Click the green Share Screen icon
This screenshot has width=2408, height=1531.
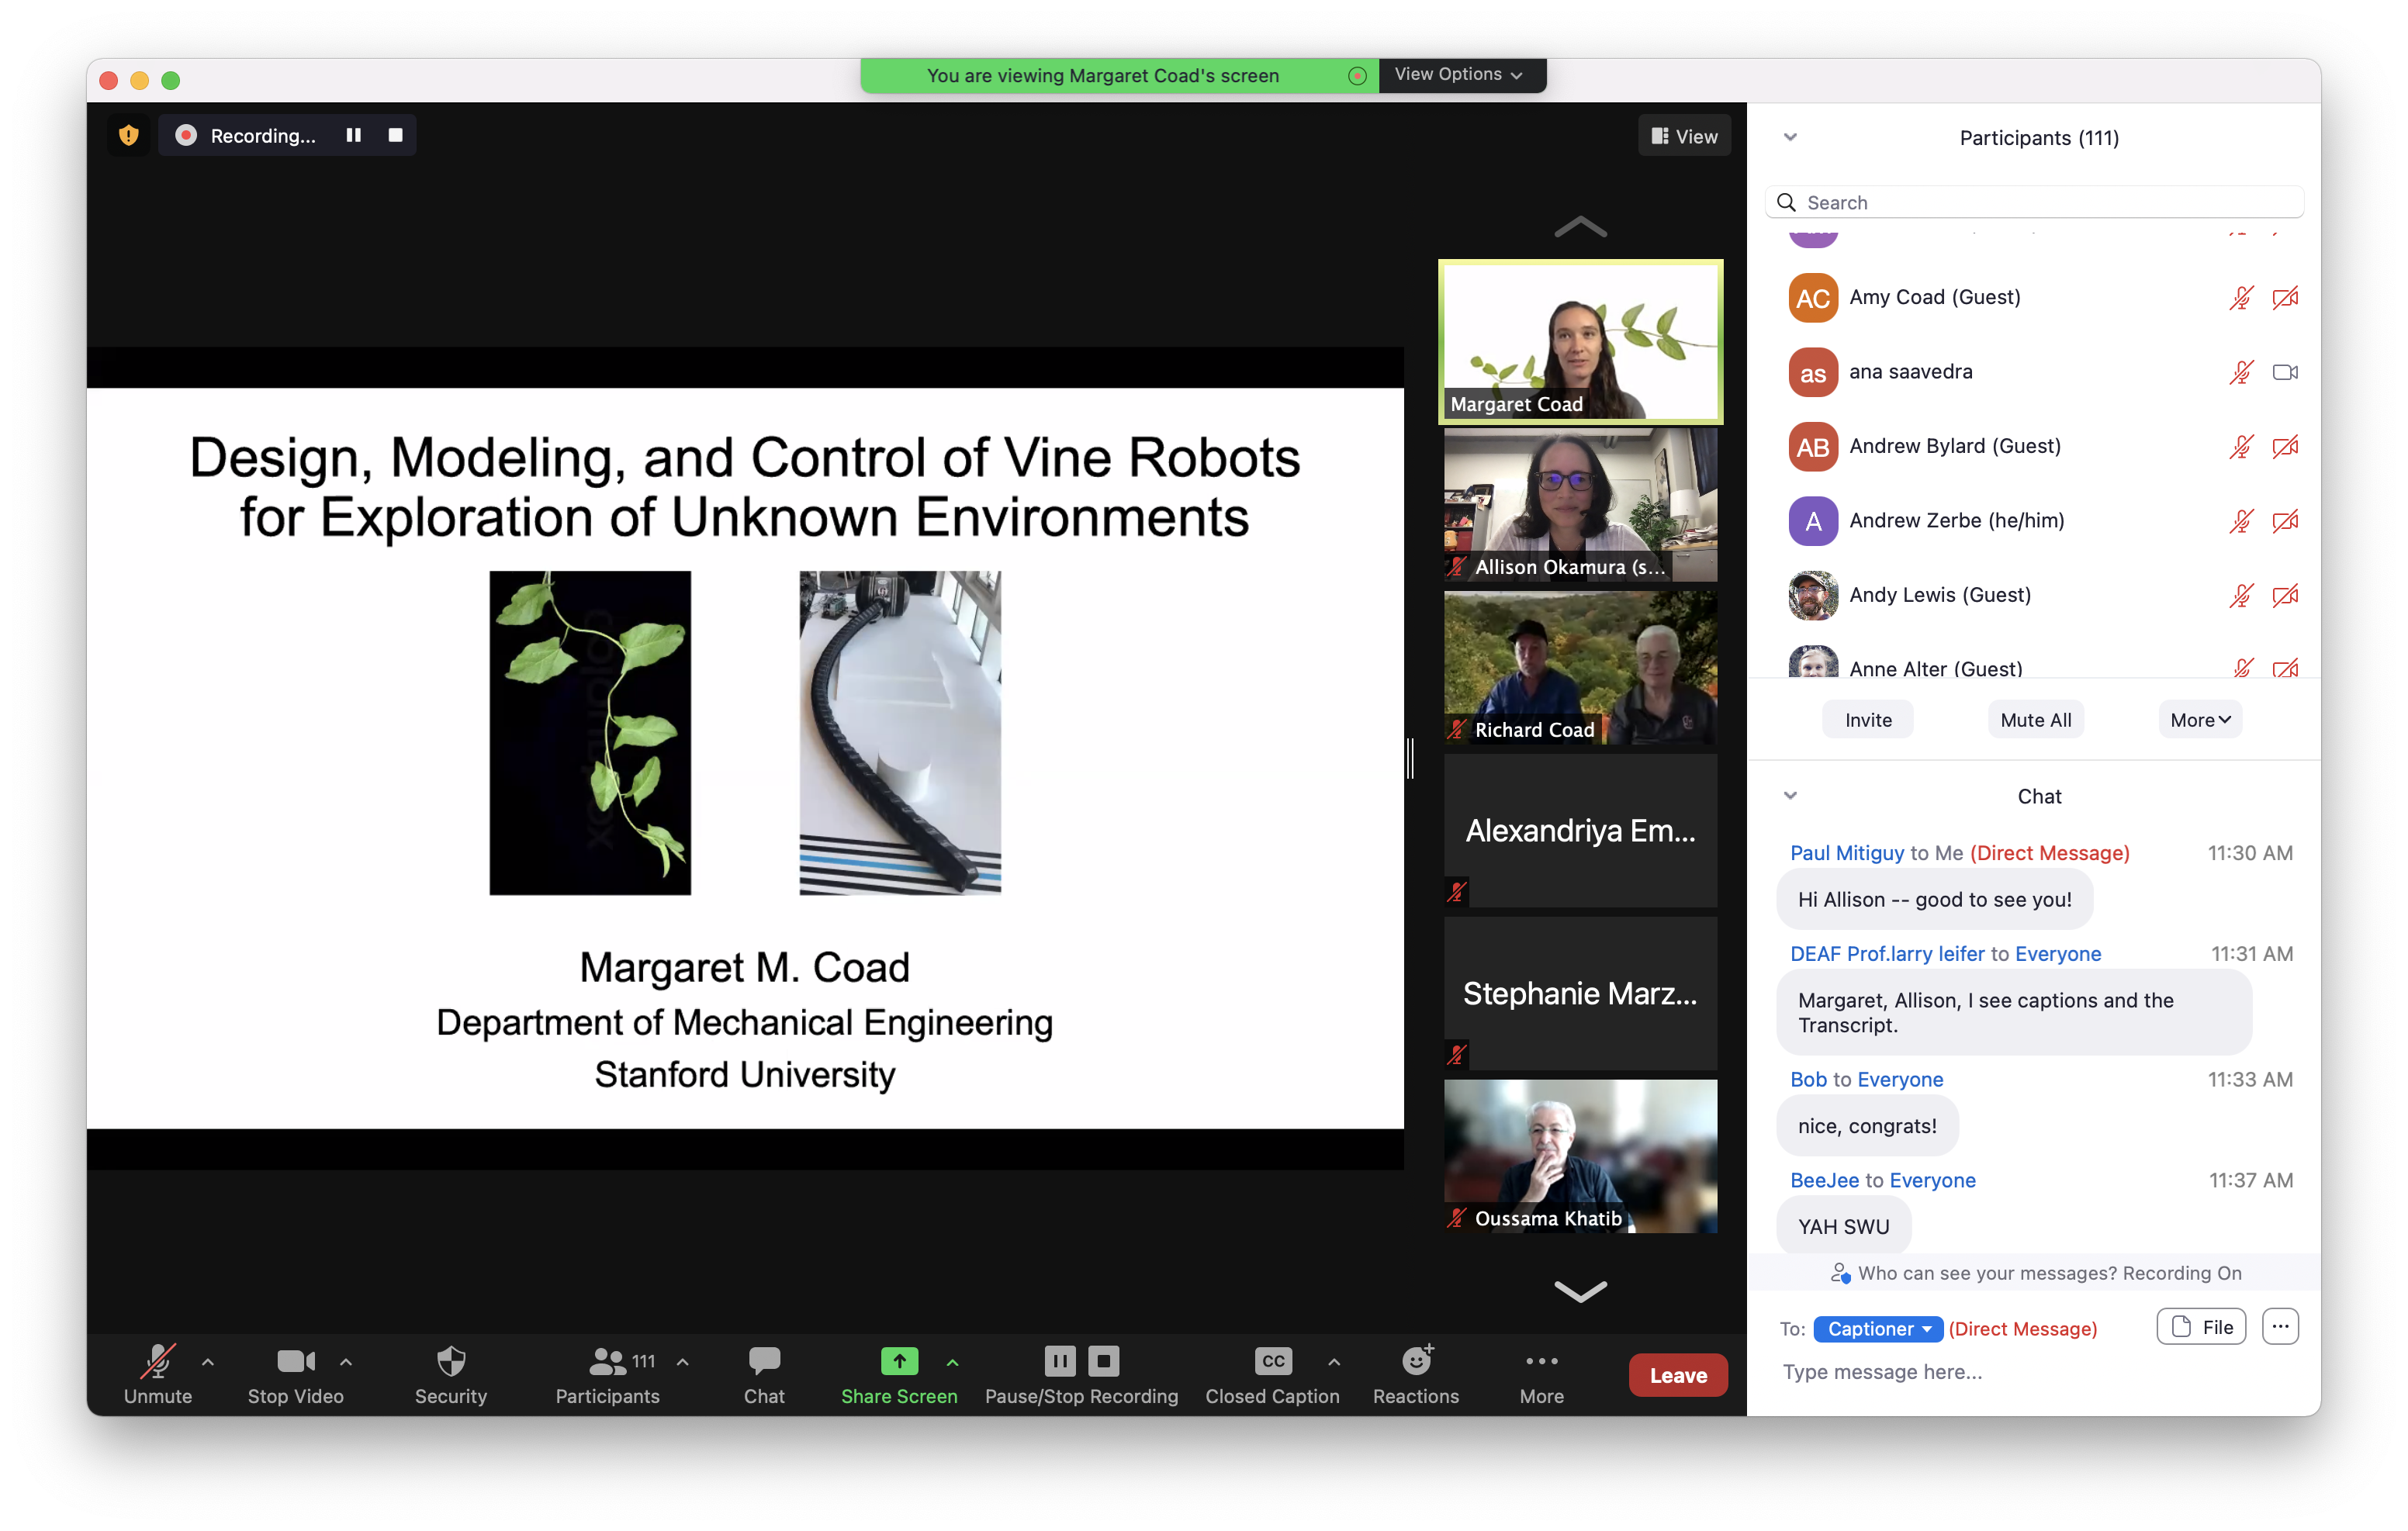(899, 1361)
